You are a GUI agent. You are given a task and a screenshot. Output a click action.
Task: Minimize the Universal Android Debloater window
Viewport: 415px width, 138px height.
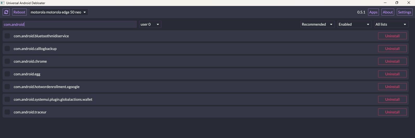click(385, 3)
